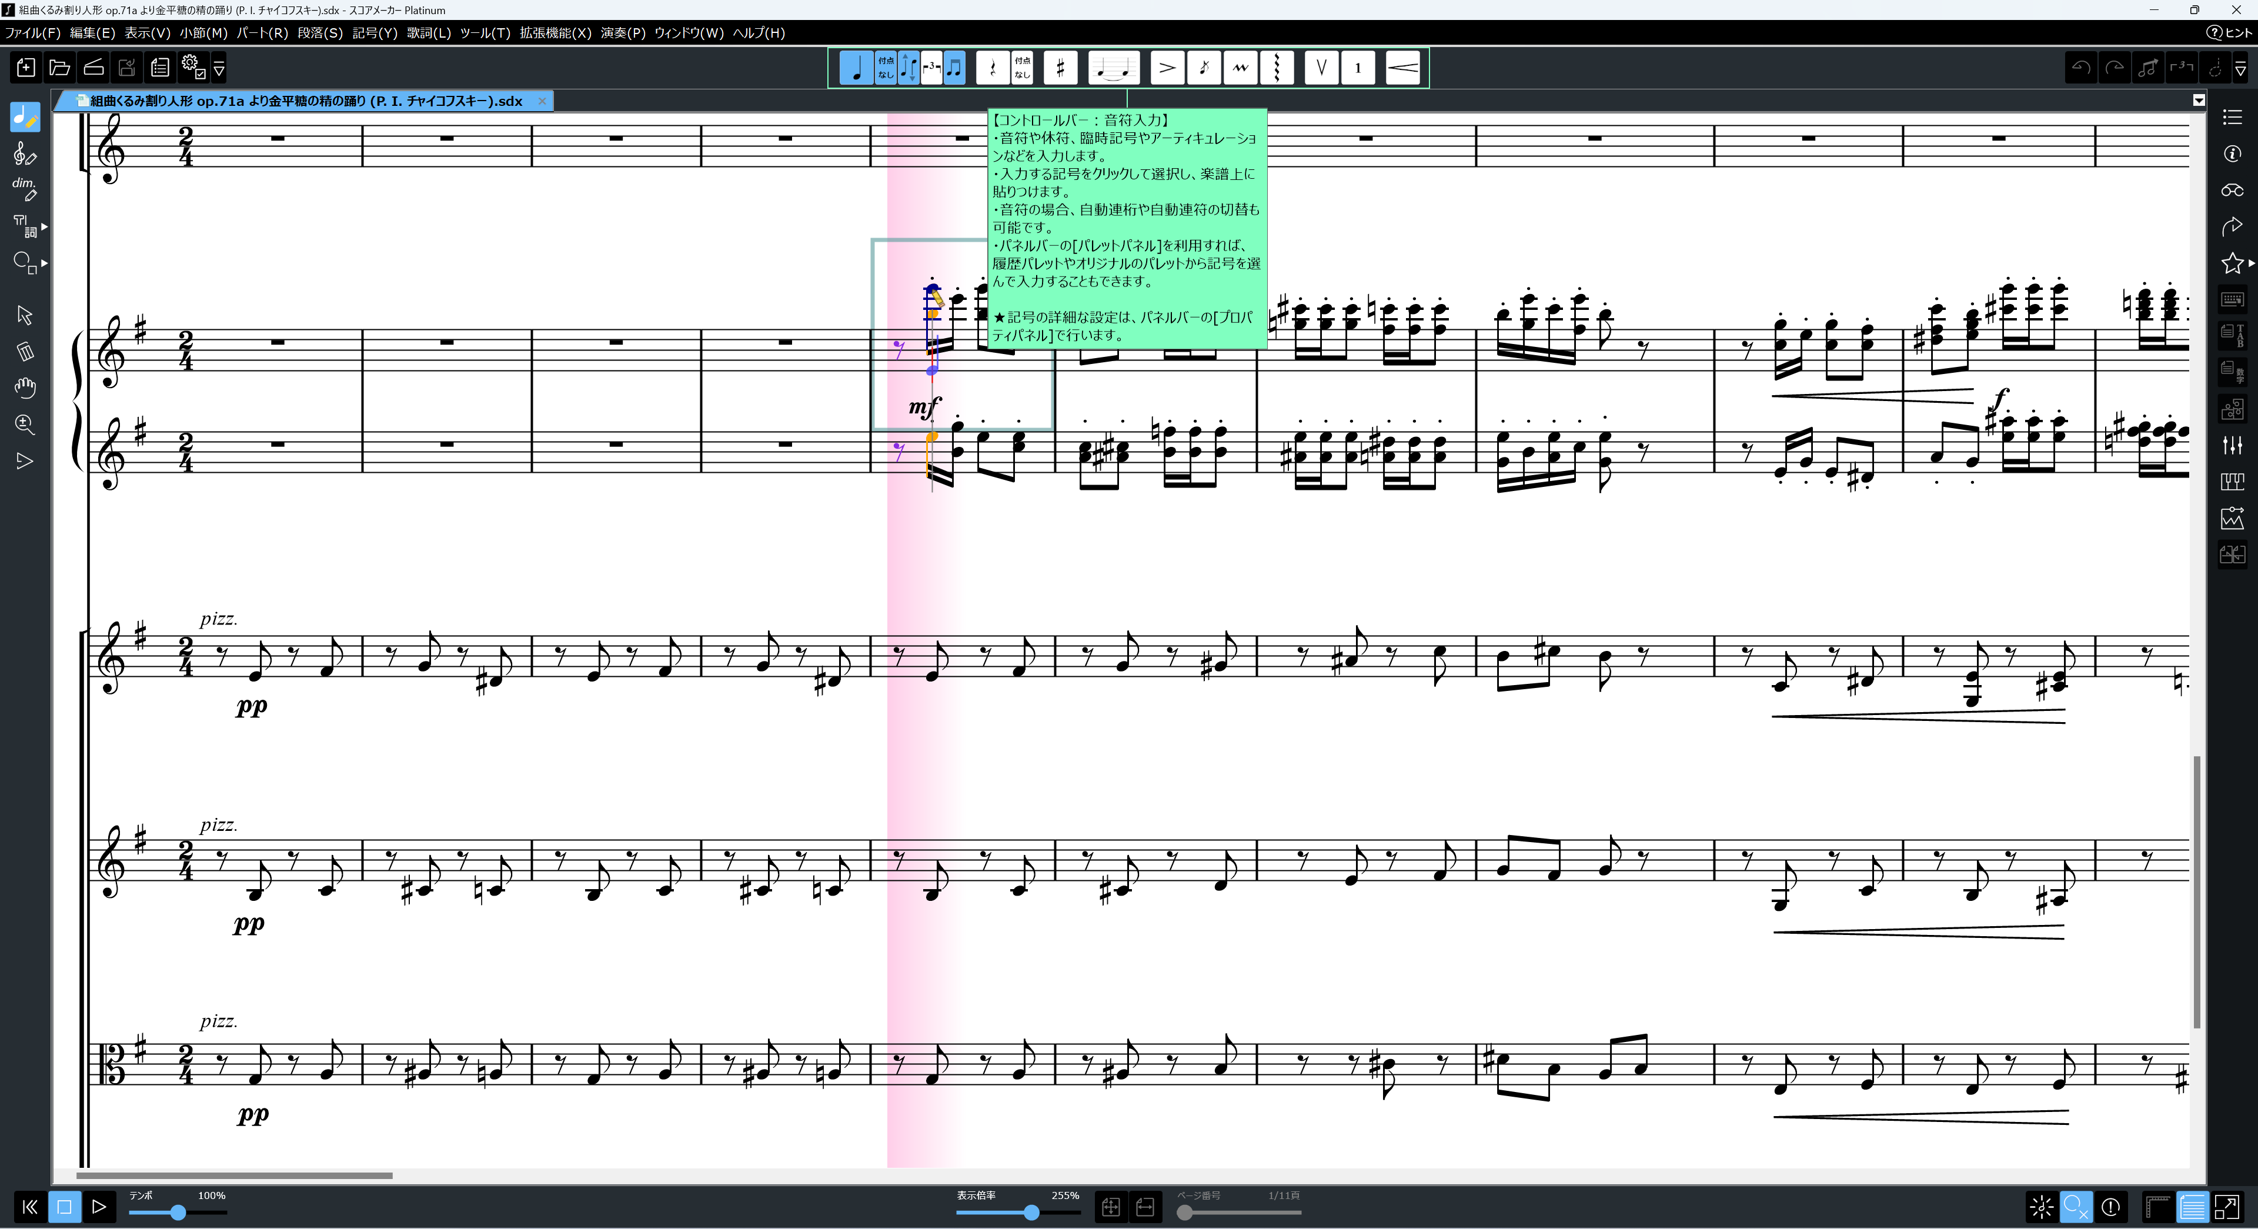The width and height of the screenshot is (2258, 1229).
Task: Open the ヘルプ(H) menu
Action: [x=758, y=32]
